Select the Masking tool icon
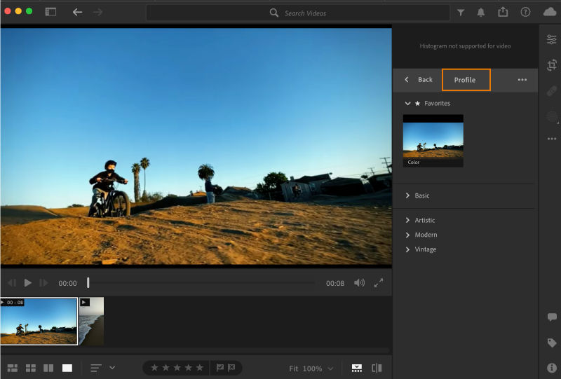Screen dimensions: 561x379 coord(552,116)
